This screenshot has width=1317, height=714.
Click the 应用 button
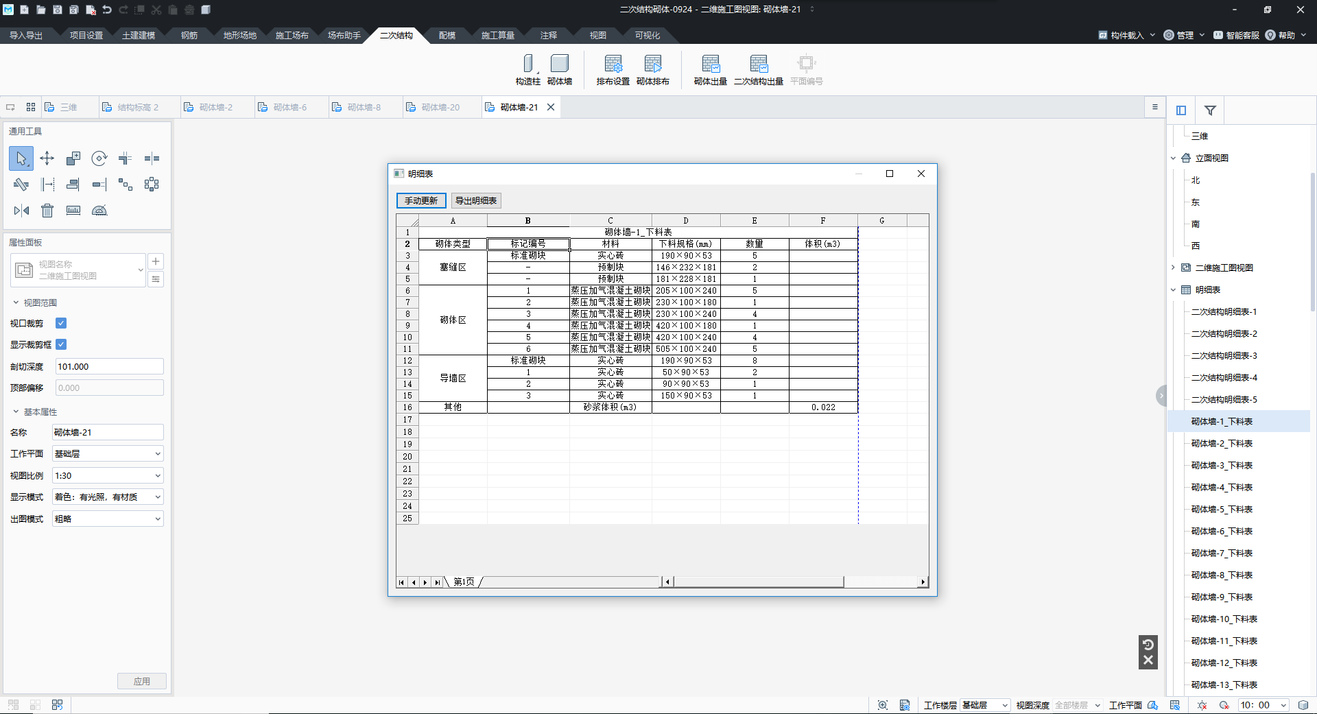(x=142, y=681)
